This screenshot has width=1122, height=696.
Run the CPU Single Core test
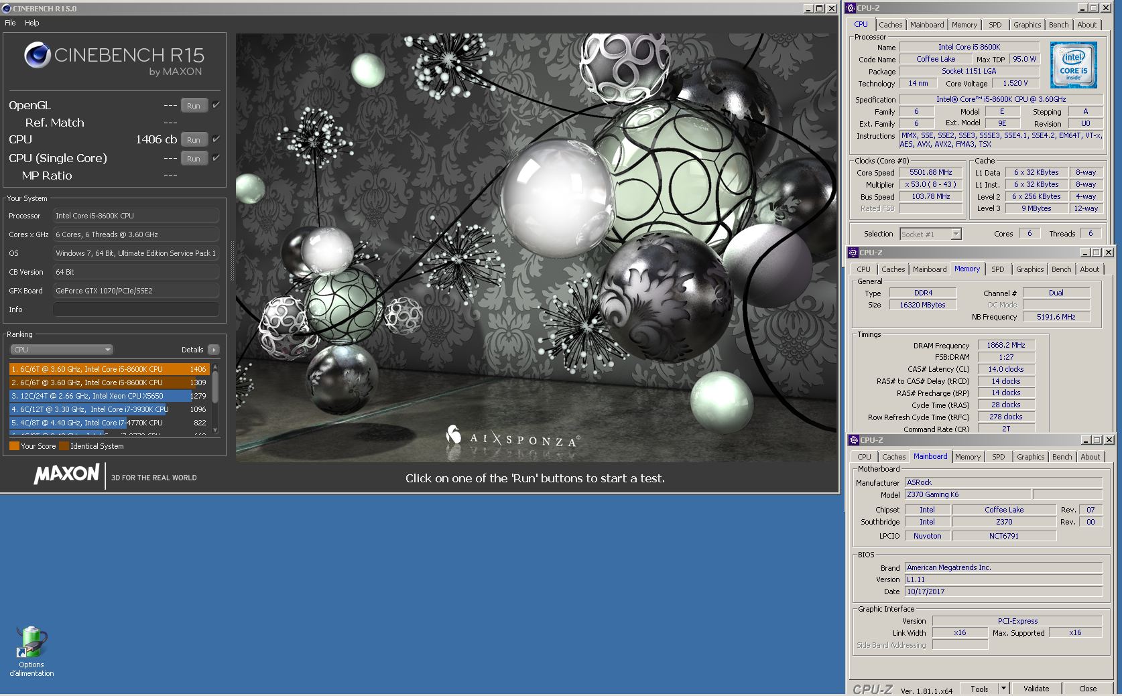(194, 159)
